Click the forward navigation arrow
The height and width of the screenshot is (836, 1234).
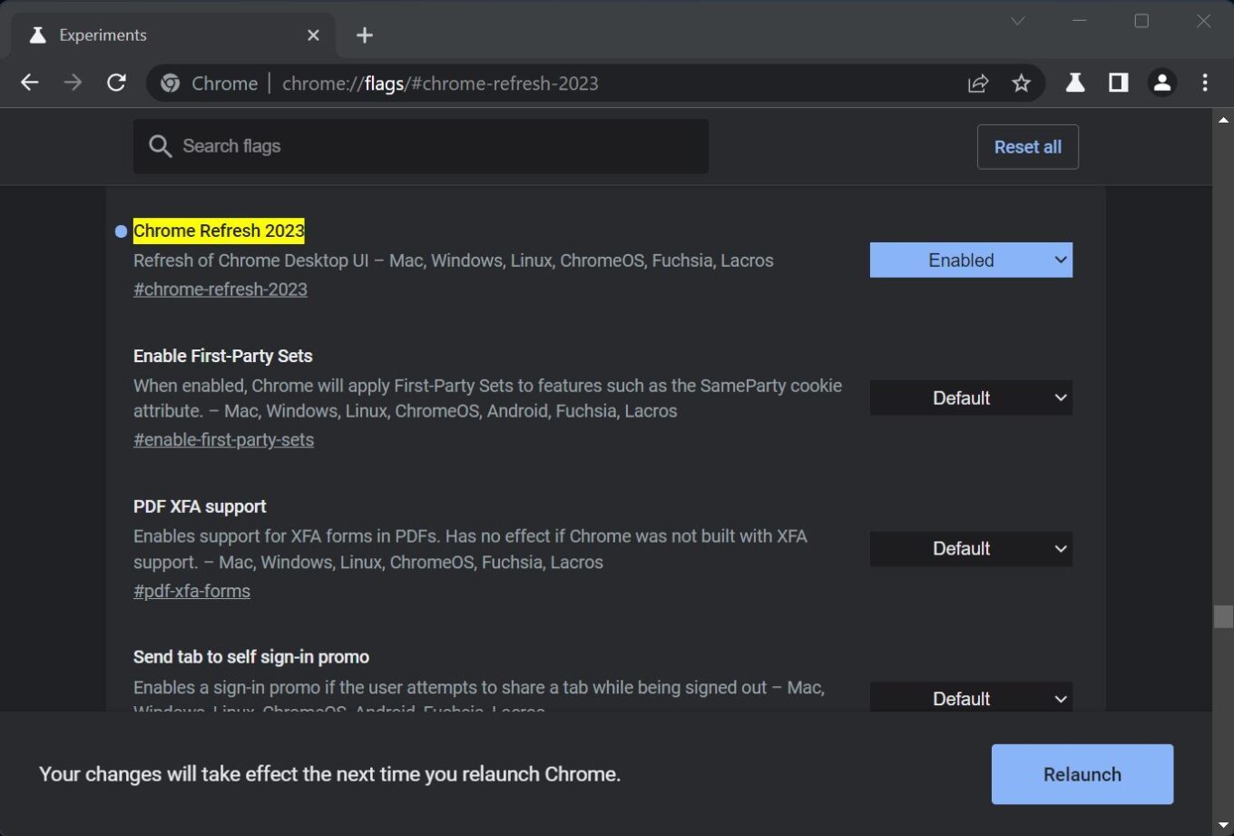73,83
